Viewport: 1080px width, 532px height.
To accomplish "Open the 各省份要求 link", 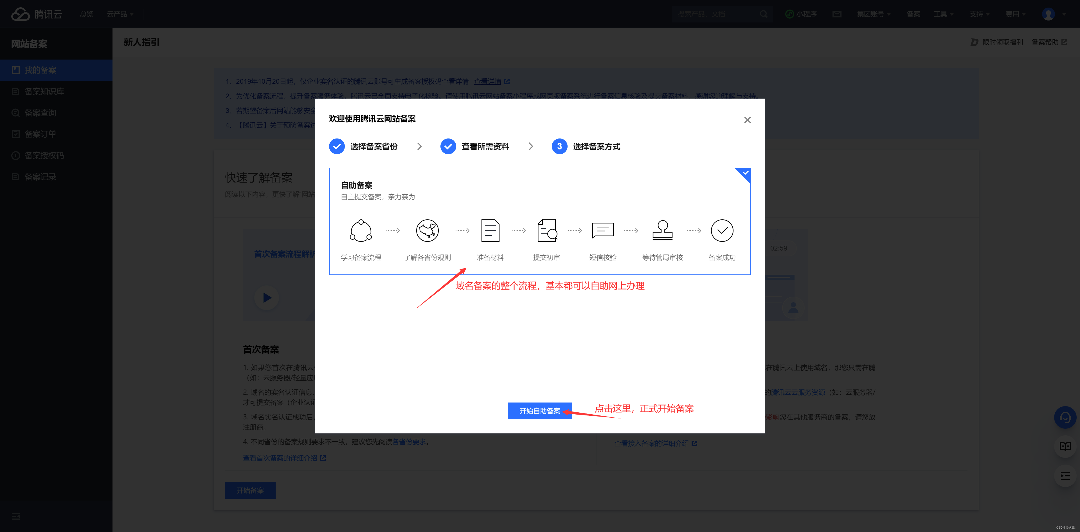I will click(409, 442).
